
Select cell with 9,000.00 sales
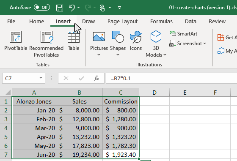click(x=80, y=128)
